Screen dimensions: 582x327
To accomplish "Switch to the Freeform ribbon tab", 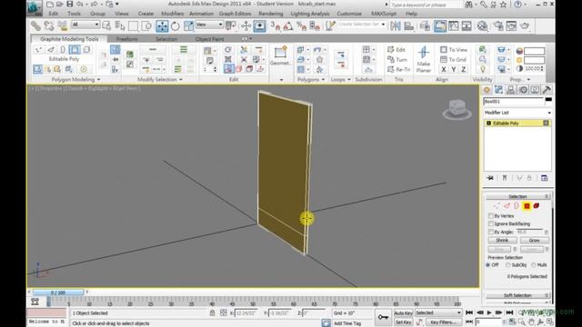I will point(127,39).
